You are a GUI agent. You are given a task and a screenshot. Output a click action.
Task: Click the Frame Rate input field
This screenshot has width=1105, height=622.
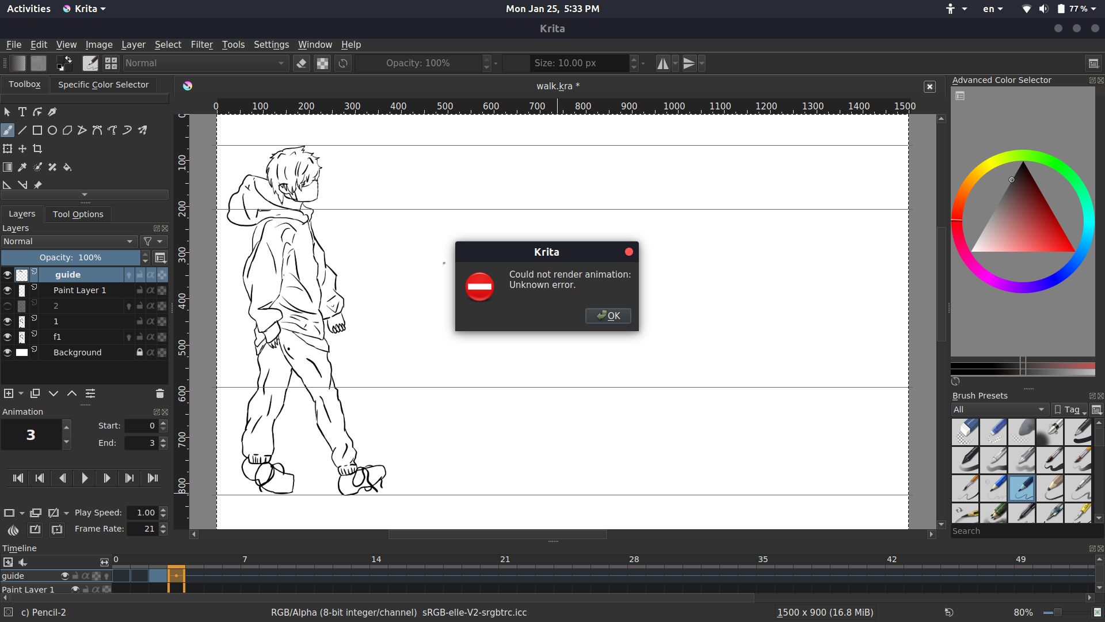click(x=142, y=529)
